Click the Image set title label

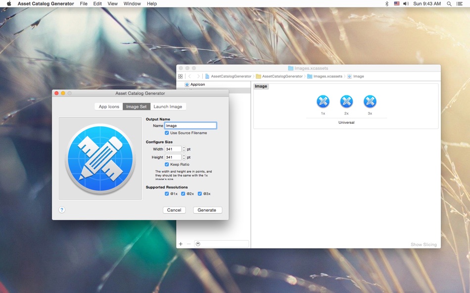click(261, 86)
